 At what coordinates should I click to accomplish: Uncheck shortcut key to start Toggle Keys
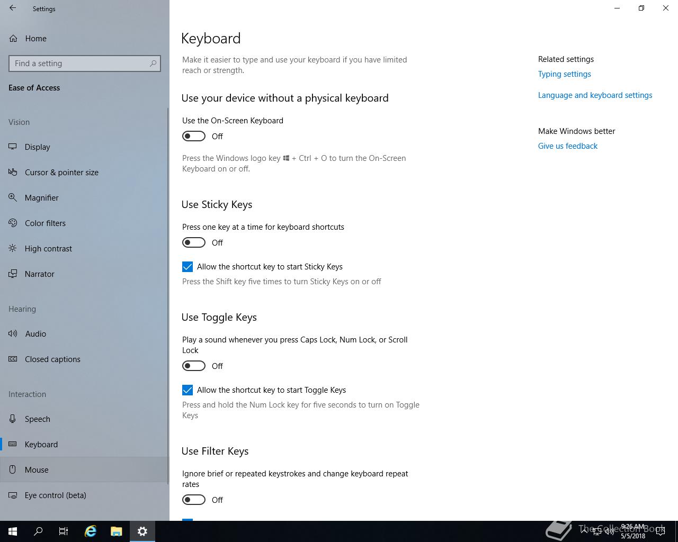(188, 390)
